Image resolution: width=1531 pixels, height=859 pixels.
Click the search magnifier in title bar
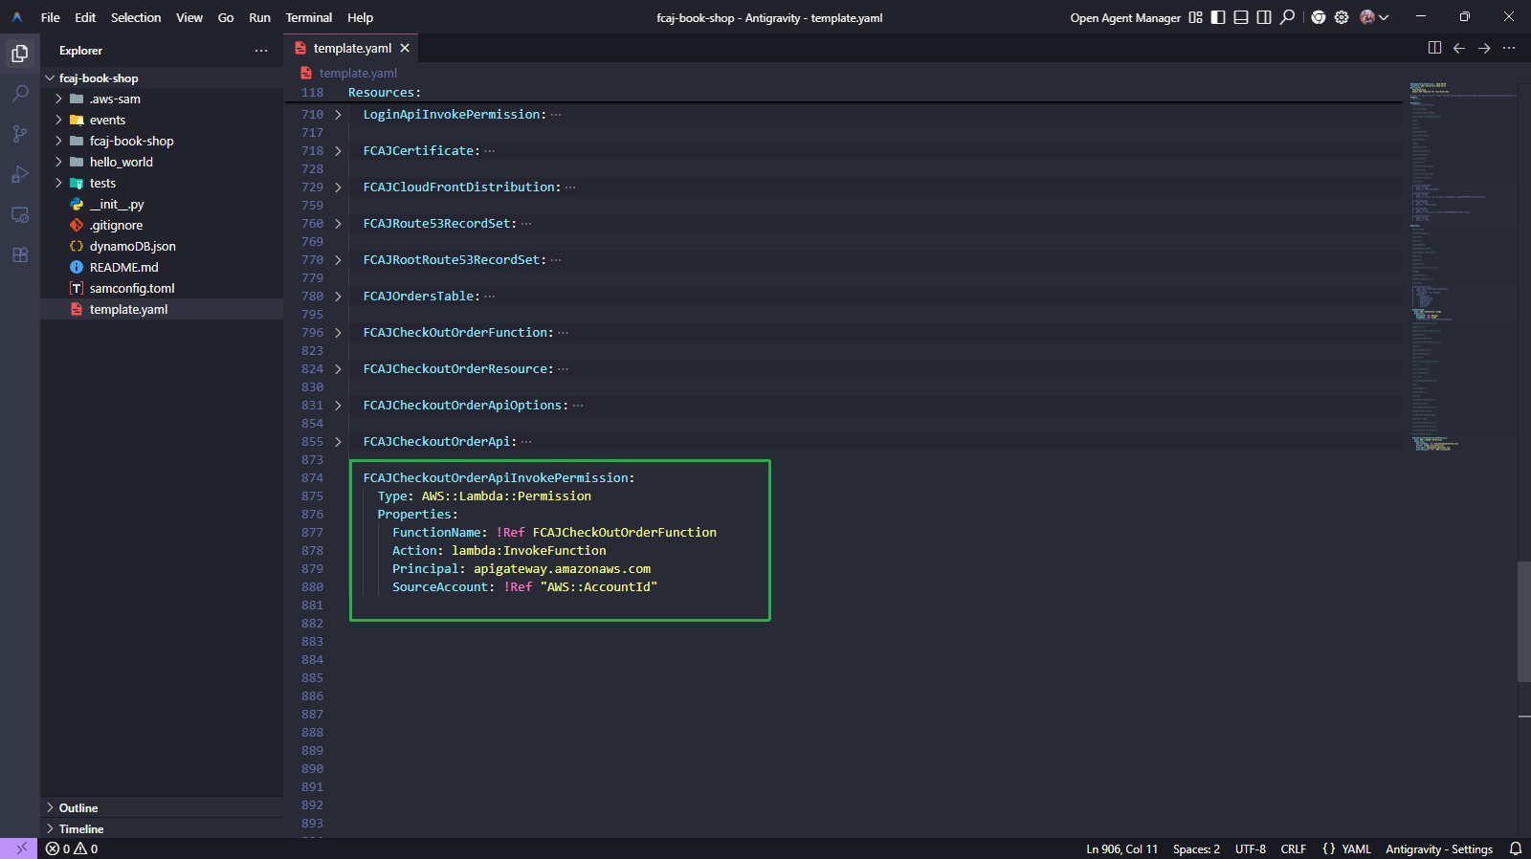[1287, 17]
